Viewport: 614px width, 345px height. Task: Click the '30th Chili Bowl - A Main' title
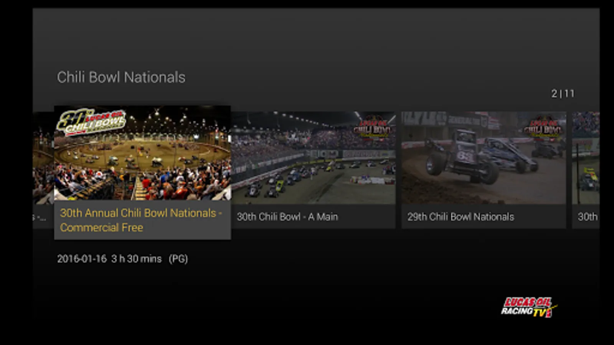pyautogui.click(x=287, y=217)
